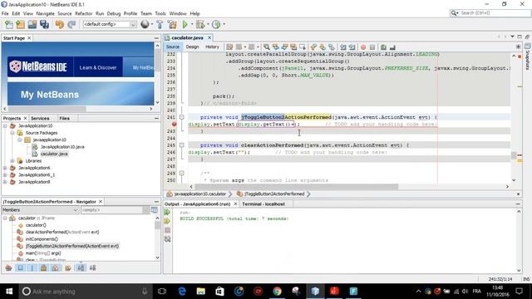Start macro recording with red circle icon
The width and height of the screenshot is (532, 299).
[363, 47]
